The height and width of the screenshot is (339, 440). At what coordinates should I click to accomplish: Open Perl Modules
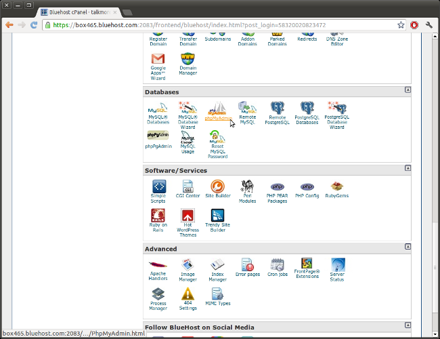248,191
